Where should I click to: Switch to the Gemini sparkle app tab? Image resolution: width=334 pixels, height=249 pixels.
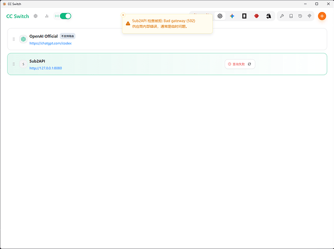pyautogui.click(x=232, y=16)
